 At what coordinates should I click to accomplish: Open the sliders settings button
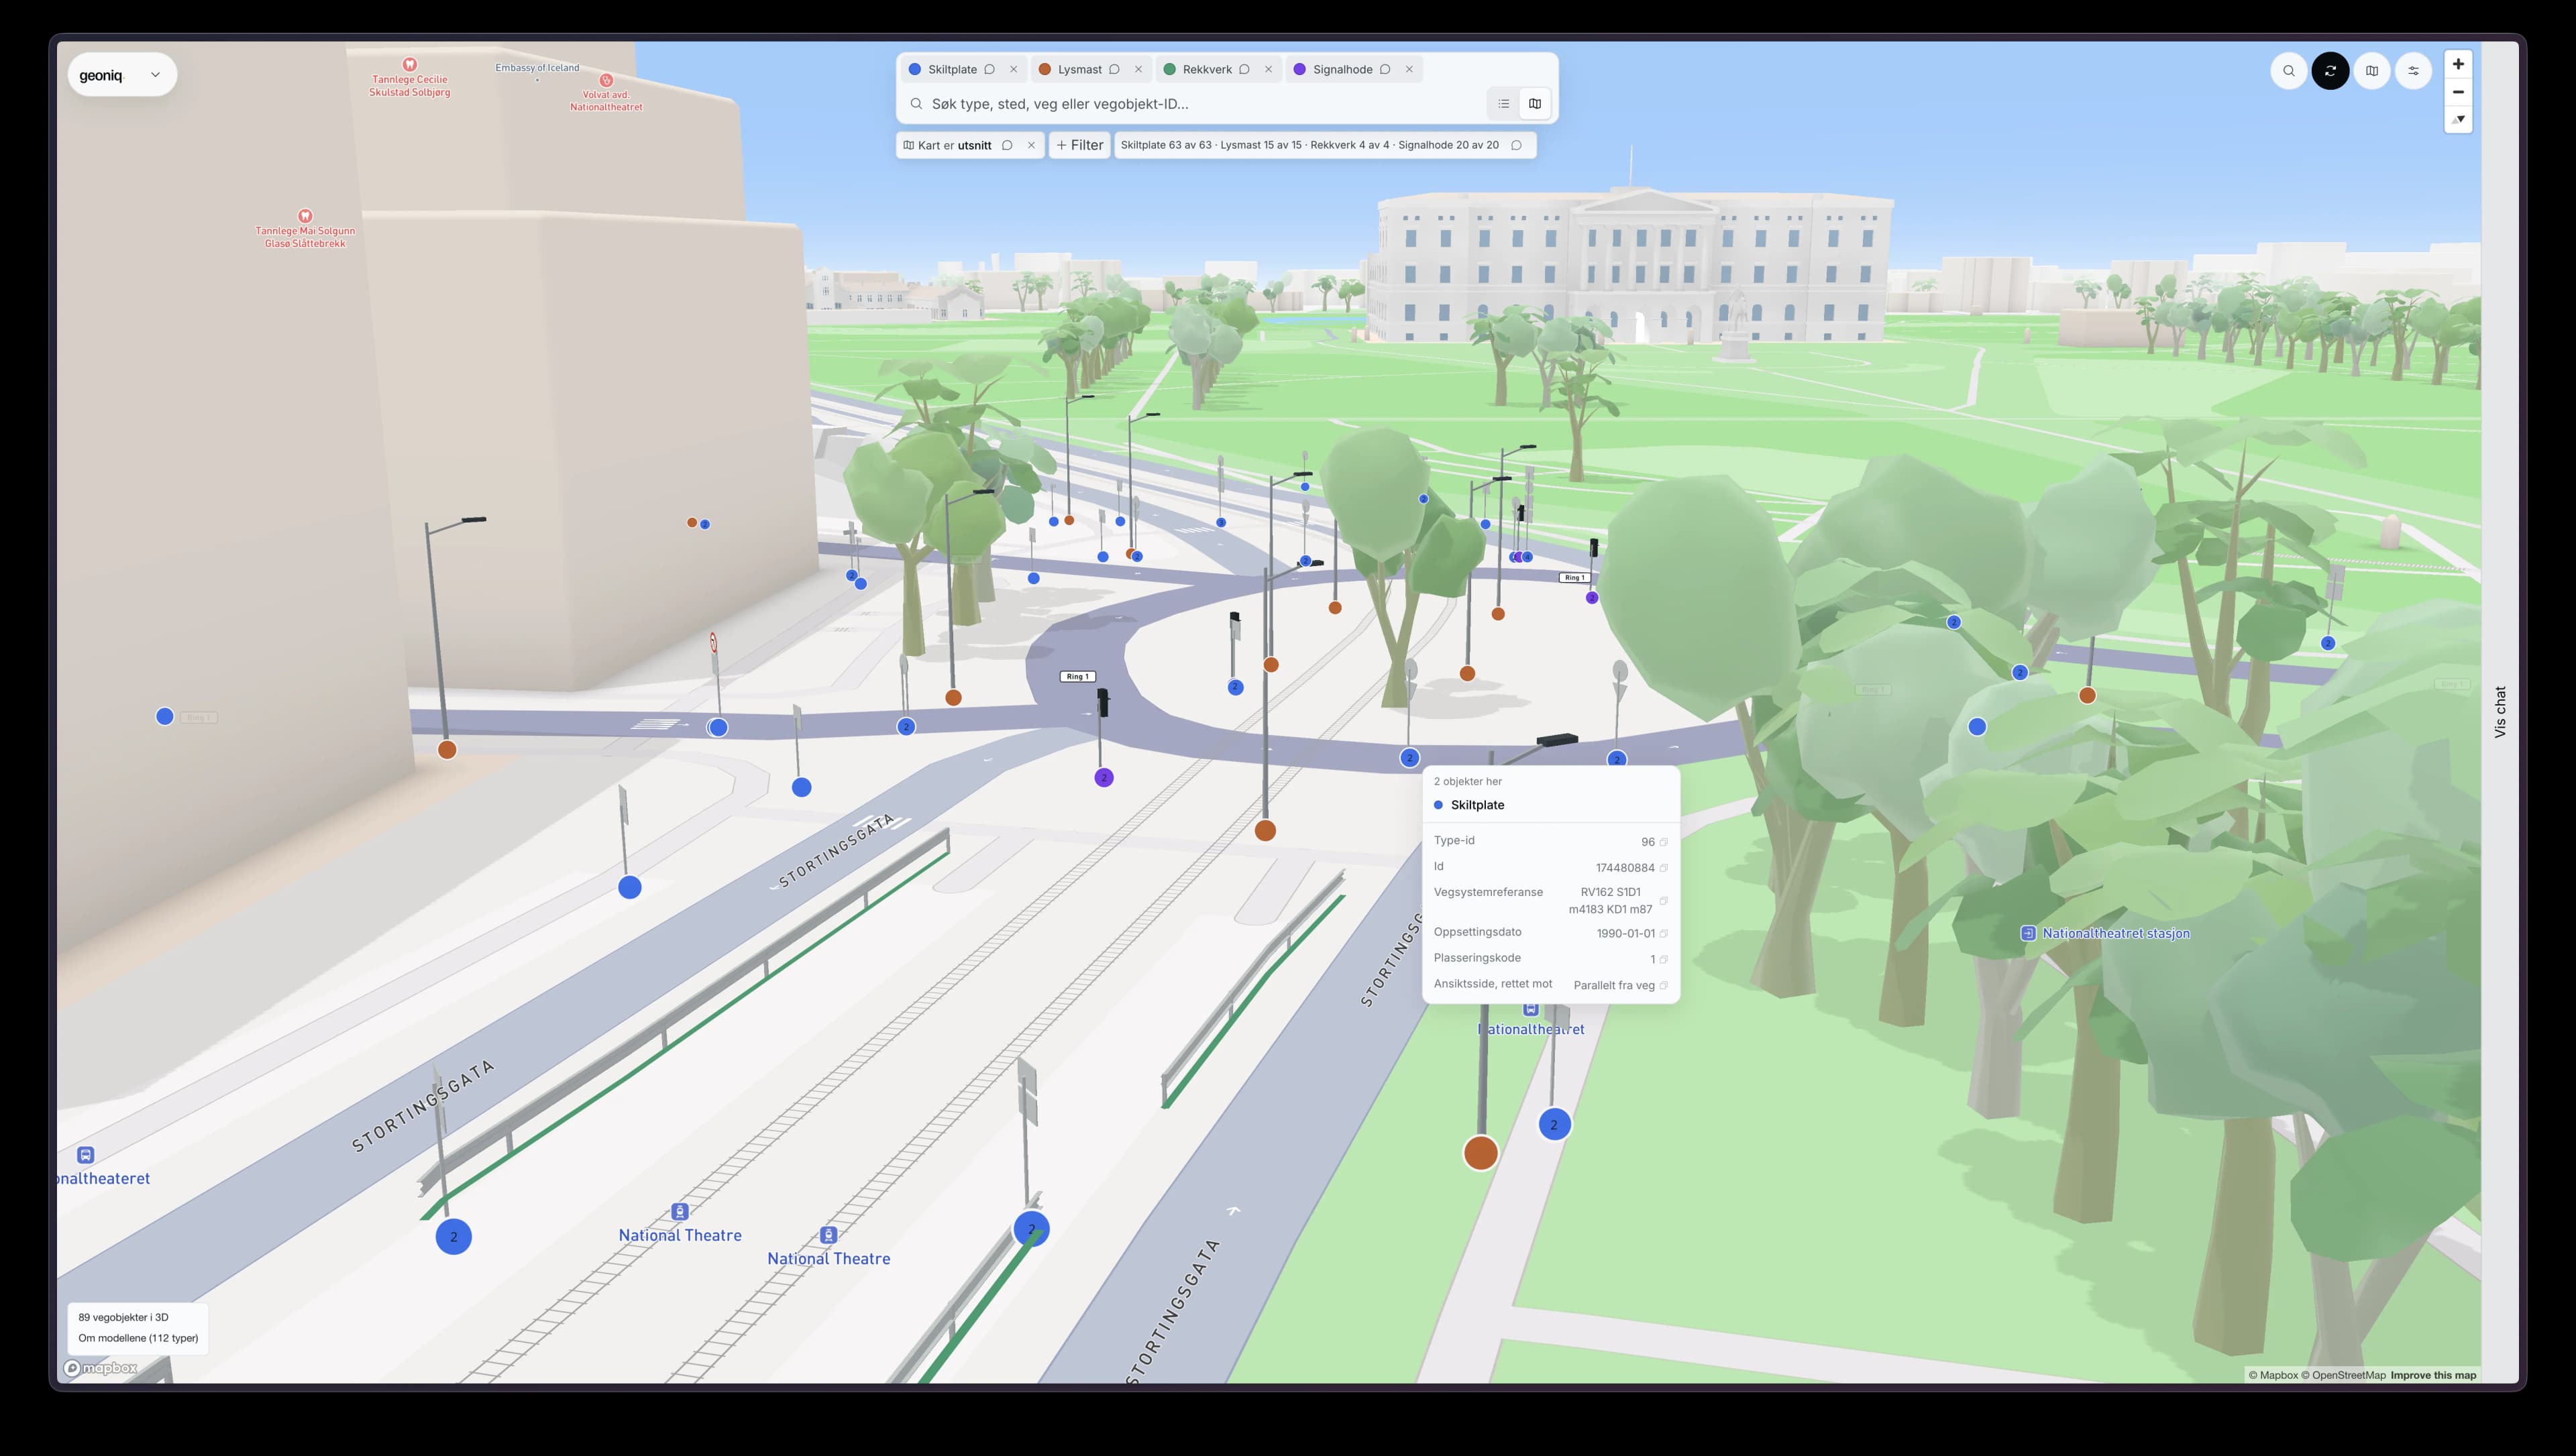(2413, 70)
